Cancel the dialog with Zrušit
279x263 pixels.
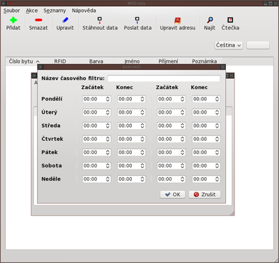pyautogui.click(x=204, y=195)
